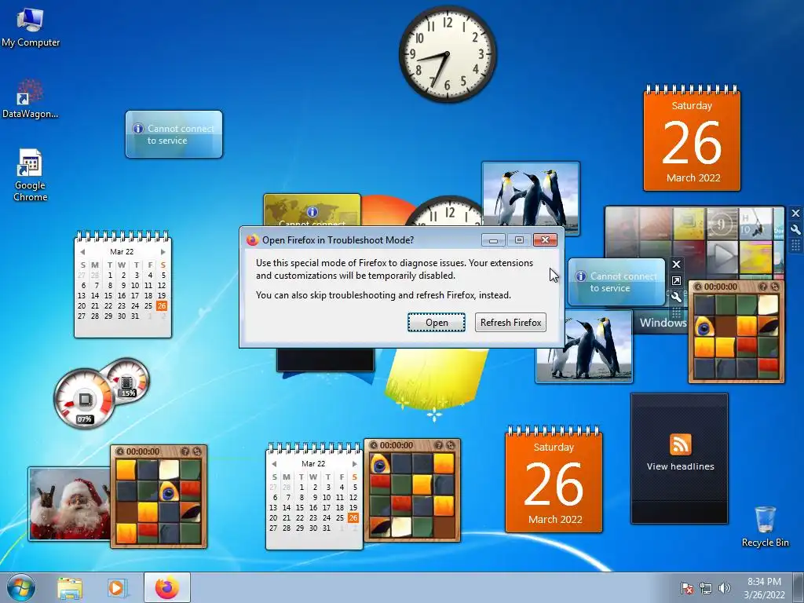This screenshot has width=804, height=603.
Task: Open the My Computer desktop icon
Action: pyautogui.click(x=31, y=28)
